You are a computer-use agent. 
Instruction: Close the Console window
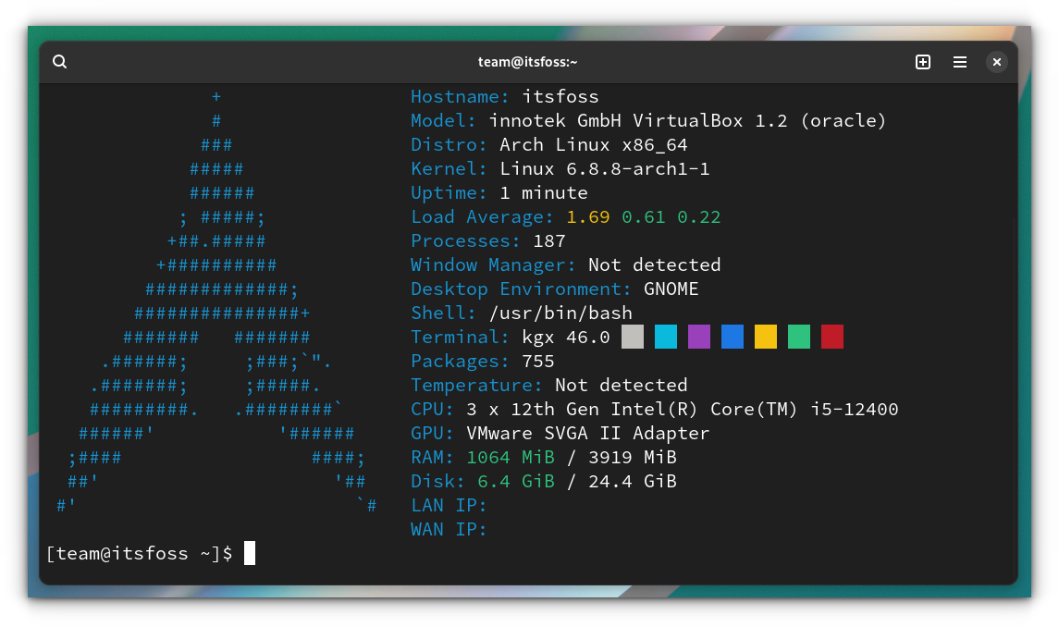tap(997, 61)
